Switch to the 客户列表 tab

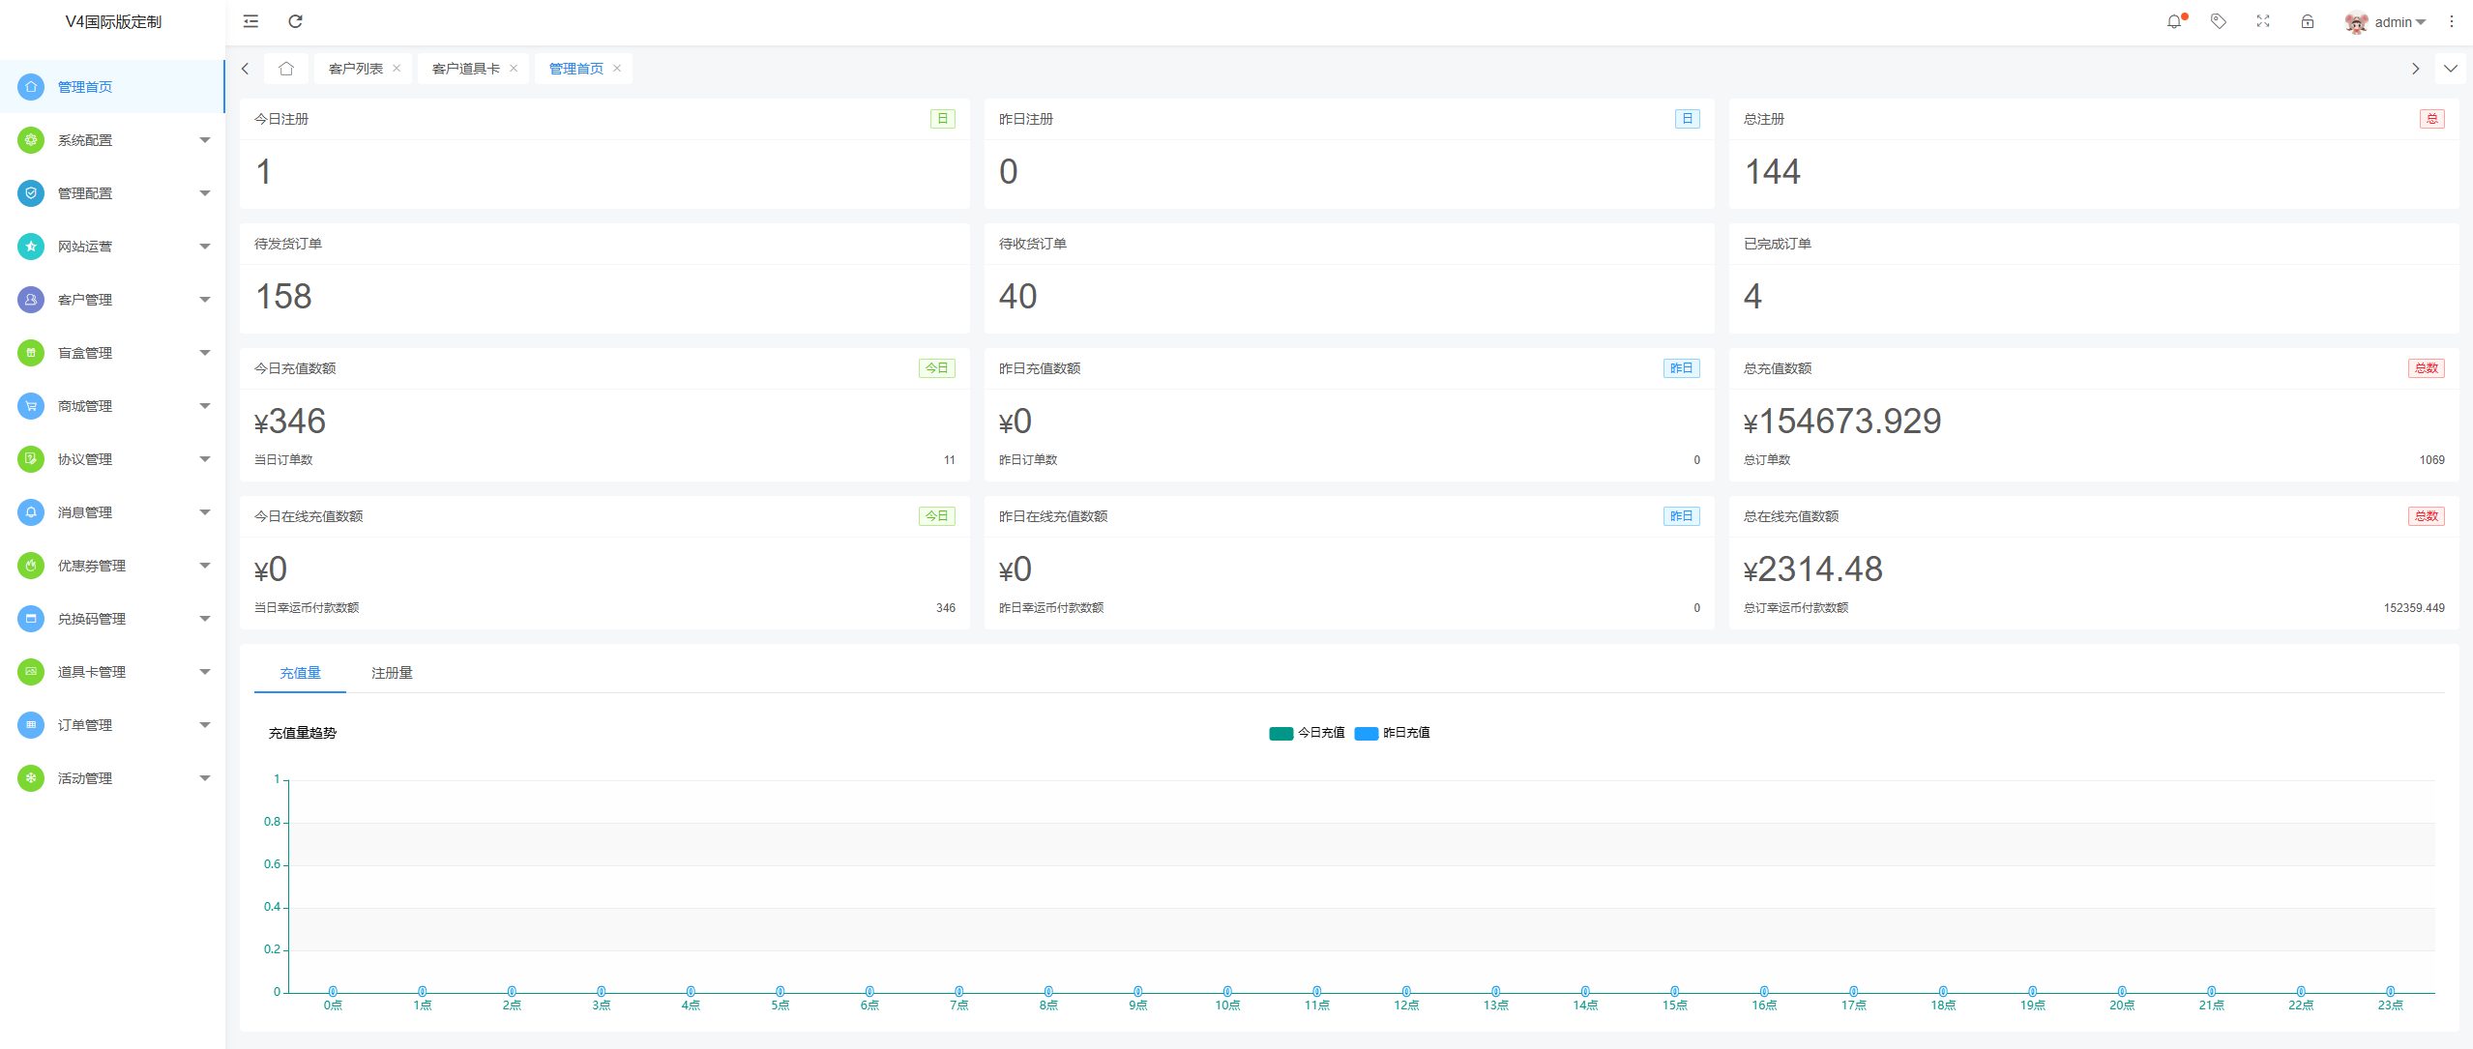coord(355,69)
